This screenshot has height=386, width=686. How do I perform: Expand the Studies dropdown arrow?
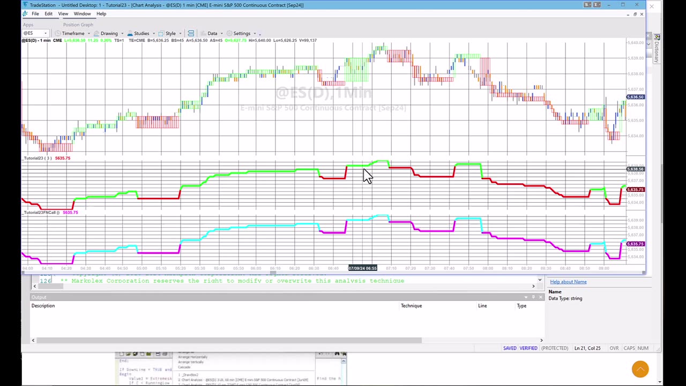click(x=154, y=33)
